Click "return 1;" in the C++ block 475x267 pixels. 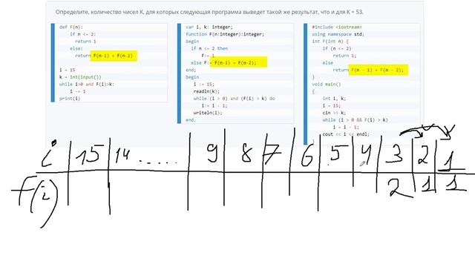[x=344, y=56]
